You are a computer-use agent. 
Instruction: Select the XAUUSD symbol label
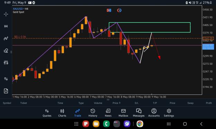(x=18, y=9)
